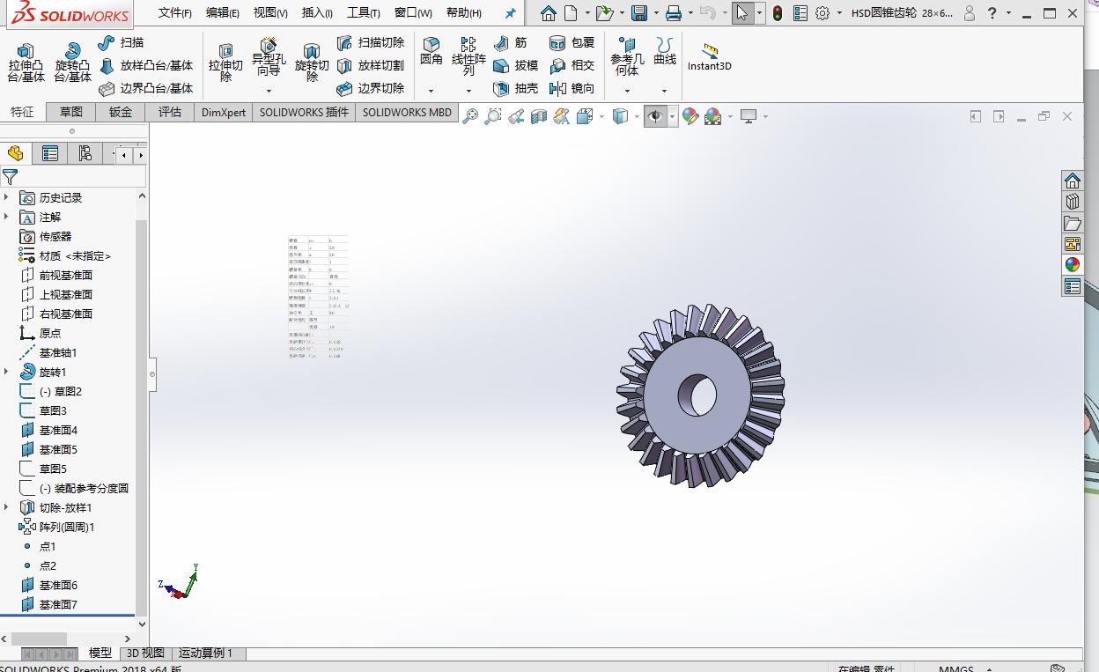Screen dimensions: 1099x672
Task: Open the 曲线 curves tool
Action: [x=665, y=51]
